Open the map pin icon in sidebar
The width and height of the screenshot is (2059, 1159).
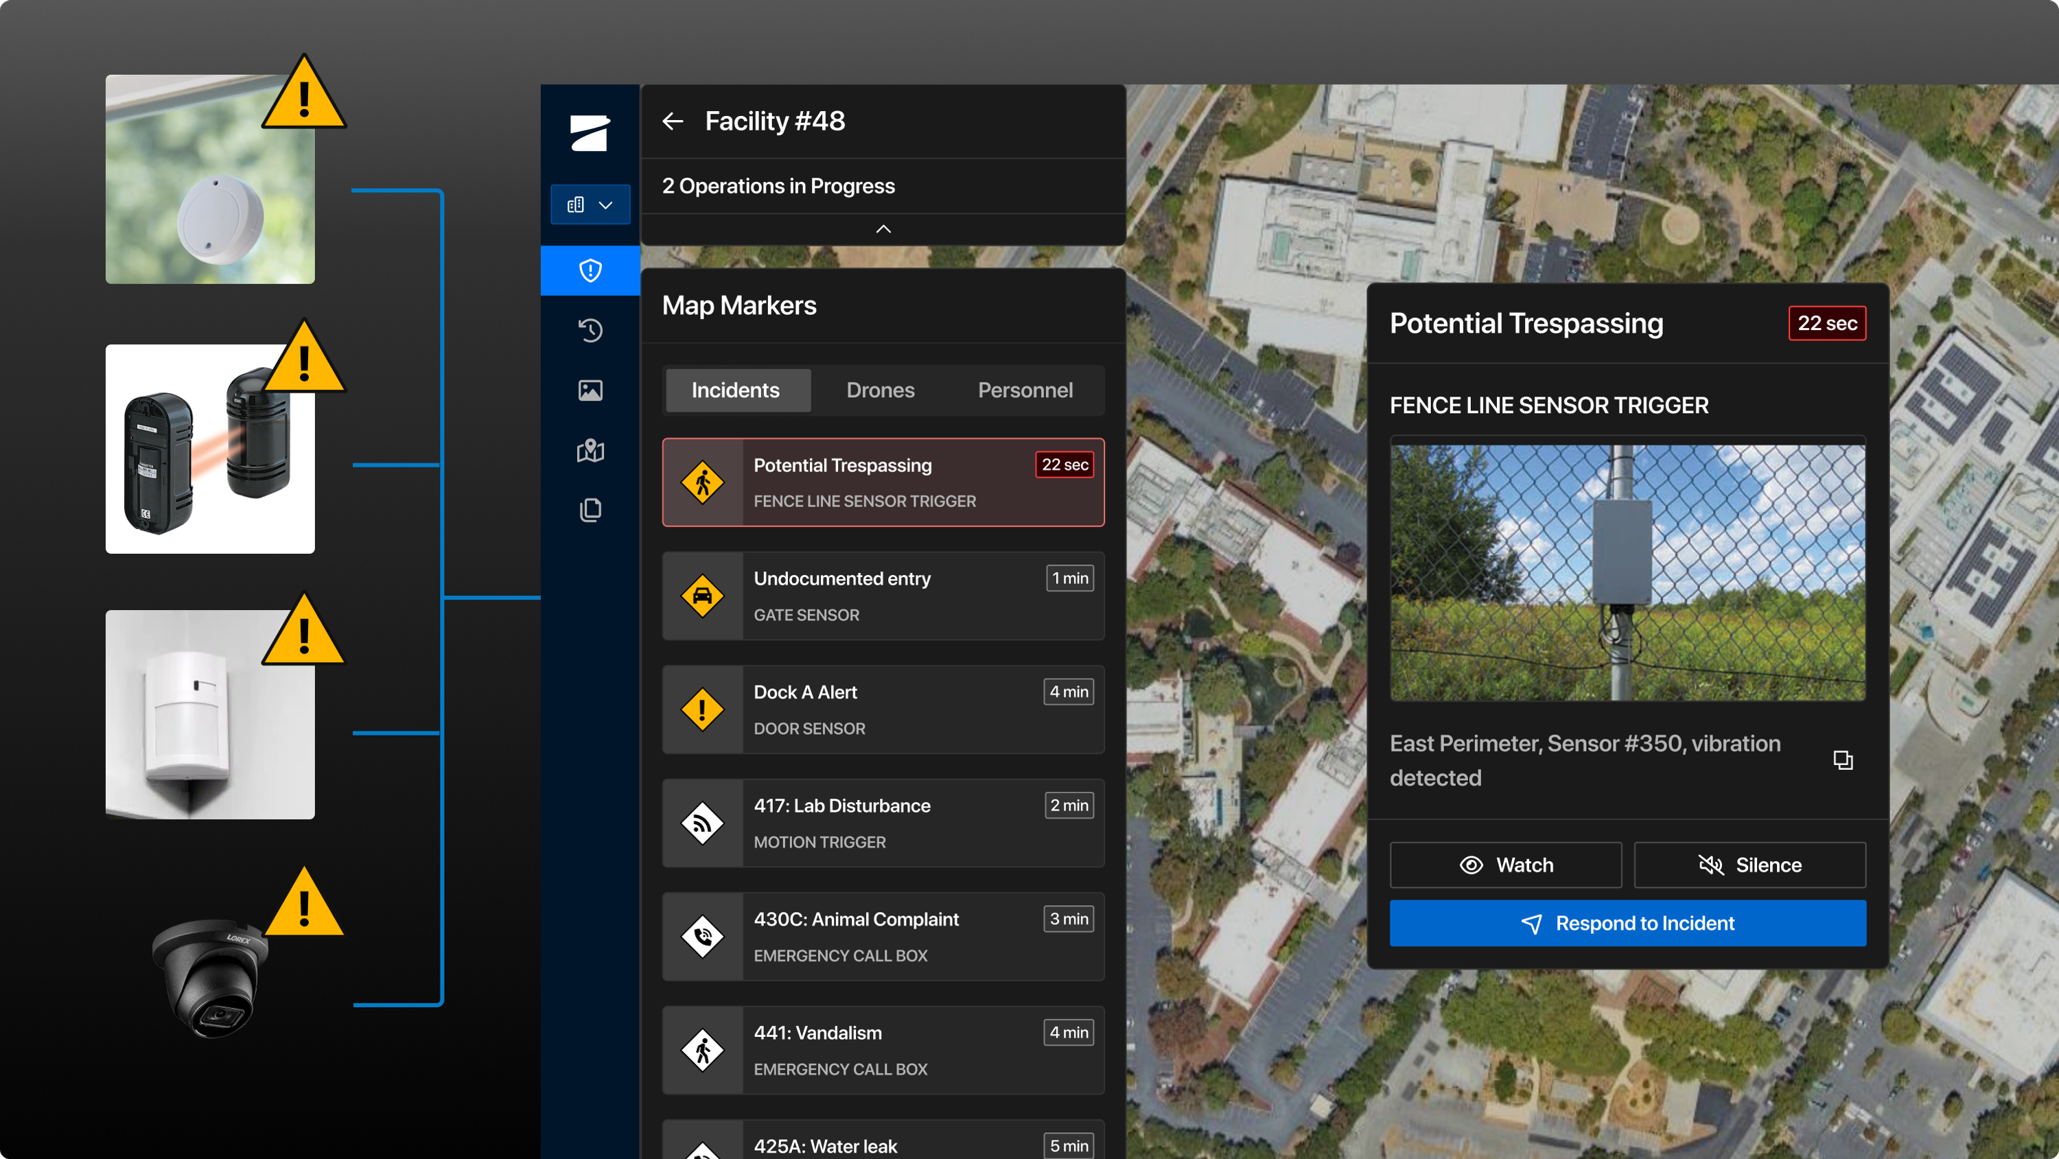coord(591,450)
